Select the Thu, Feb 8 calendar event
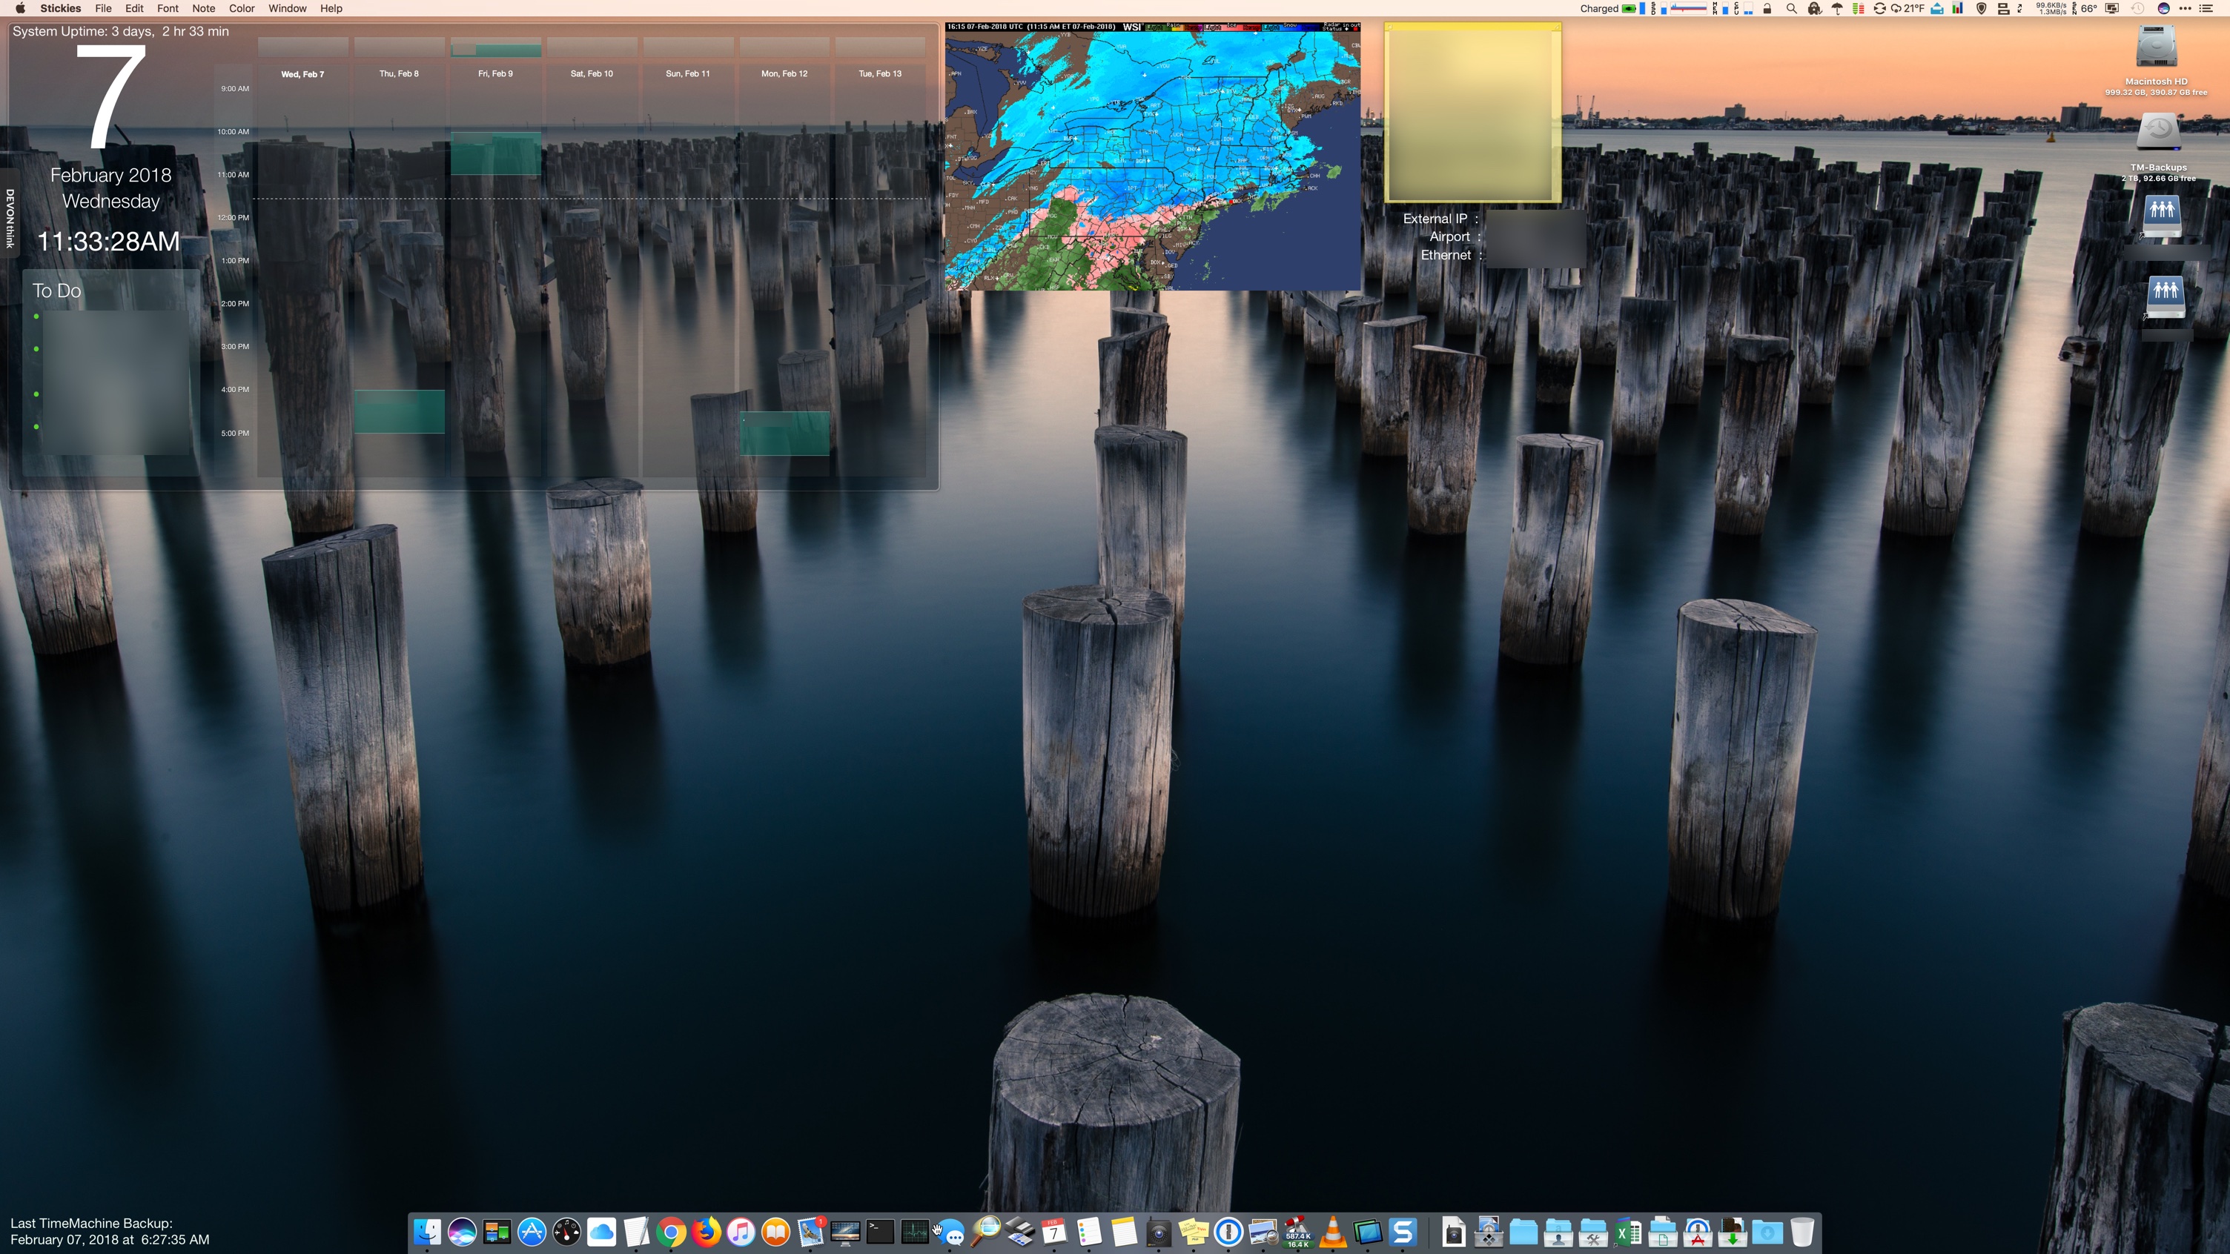 pyautogui.click(x=399, y=411)
